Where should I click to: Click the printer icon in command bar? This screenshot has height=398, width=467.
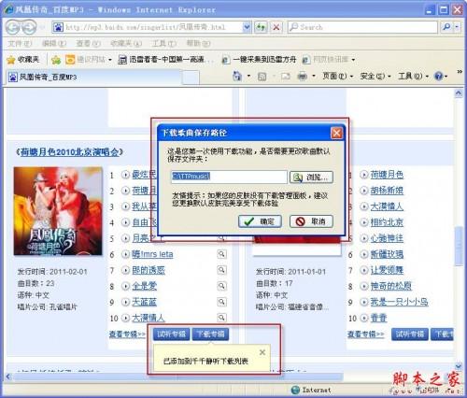(x=302, y=76)
